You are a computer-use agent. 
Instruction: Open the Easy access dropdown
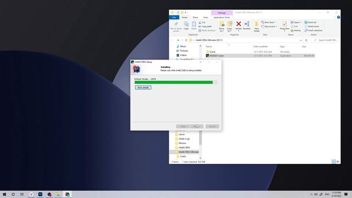click(x=269, y=26)
